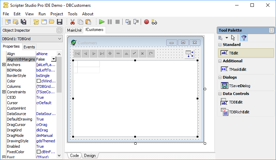Toggle the filter funnel in Tool Palette
Screen dimensions: 276x160
pyautogui.click(x=244, y=38)
